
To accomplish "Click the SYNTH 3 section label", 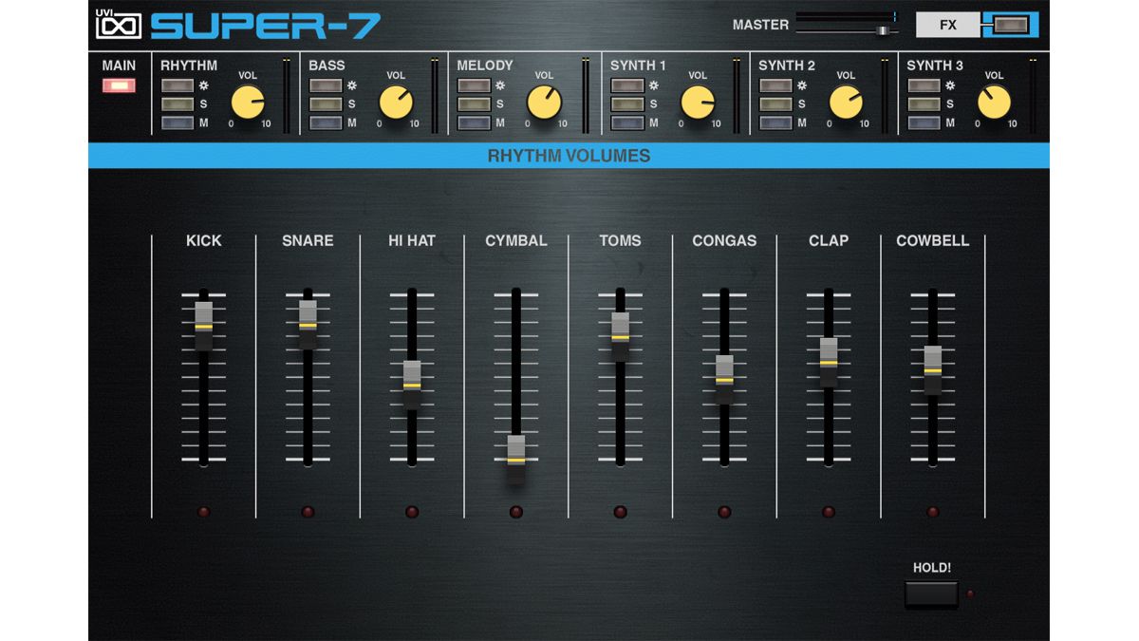I will [x=935, y=66].
